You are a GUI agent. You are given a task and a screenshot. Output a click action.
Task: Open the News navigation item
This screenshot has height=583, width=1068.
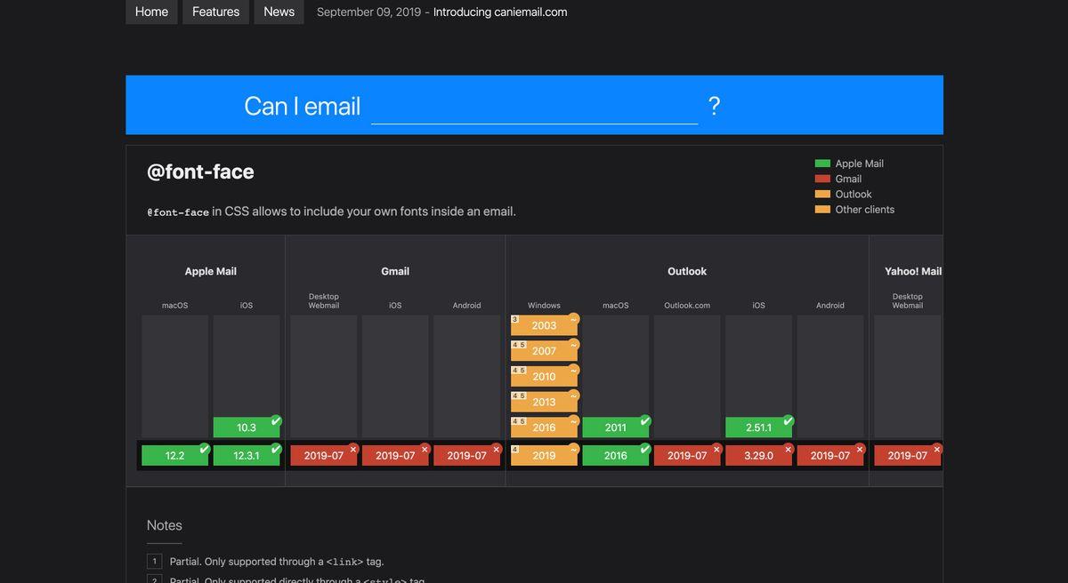coord(279,12)
